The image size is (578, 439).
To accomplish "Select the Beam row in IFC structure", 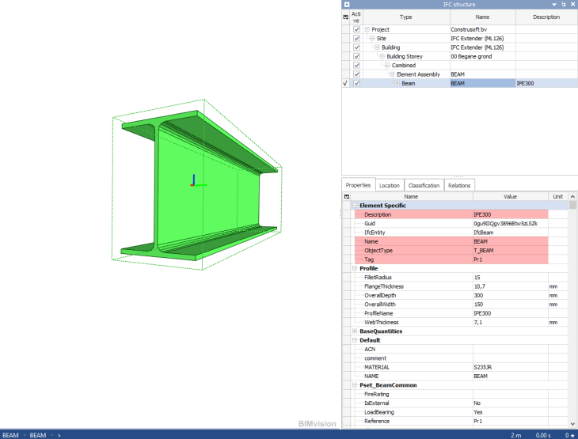I will (x=459, y=83).
